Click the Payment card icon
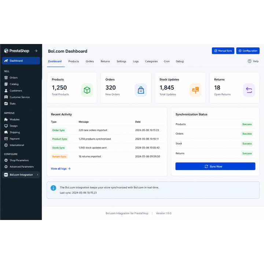This screenshot has height=264, width=264. tap(6, 139)
